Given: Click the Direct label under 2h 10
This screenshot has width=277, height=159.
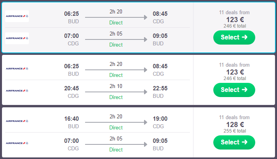Looking at the screenshot, I should click(x=116, y=97).
